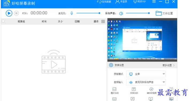Viewport: 190px width, 101px height.
Task: Click 购买VIP to purchase membership
Action: (x=139, y=2)
